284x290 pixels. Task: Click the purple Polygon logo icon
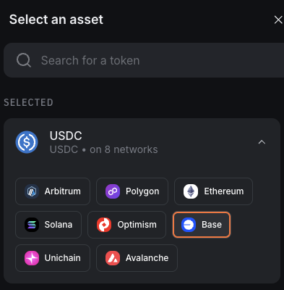pos(113,191)
